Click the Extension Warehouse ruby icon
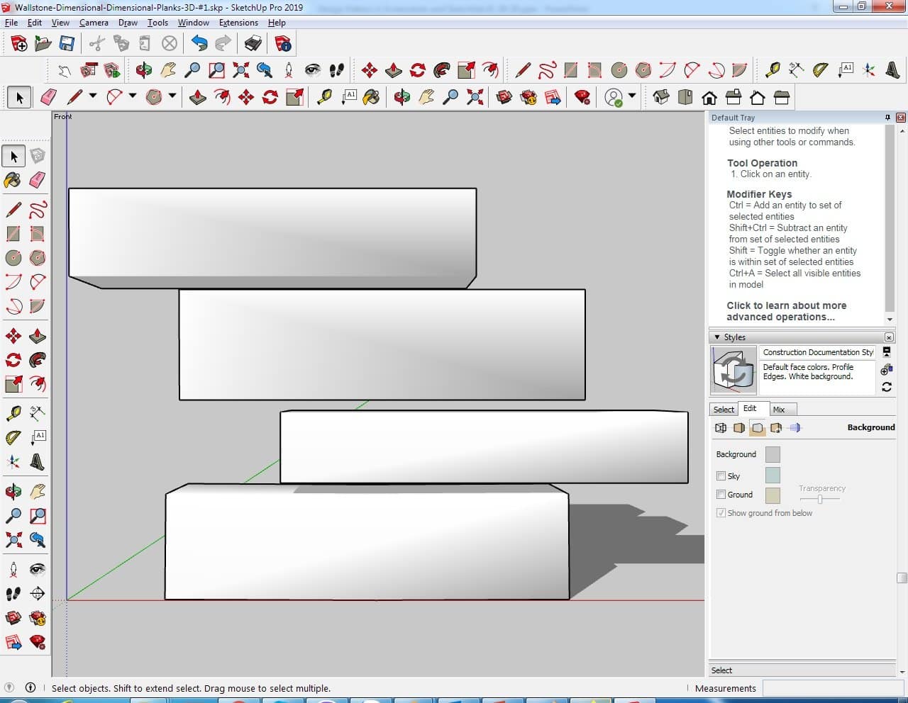 point(582,97)
